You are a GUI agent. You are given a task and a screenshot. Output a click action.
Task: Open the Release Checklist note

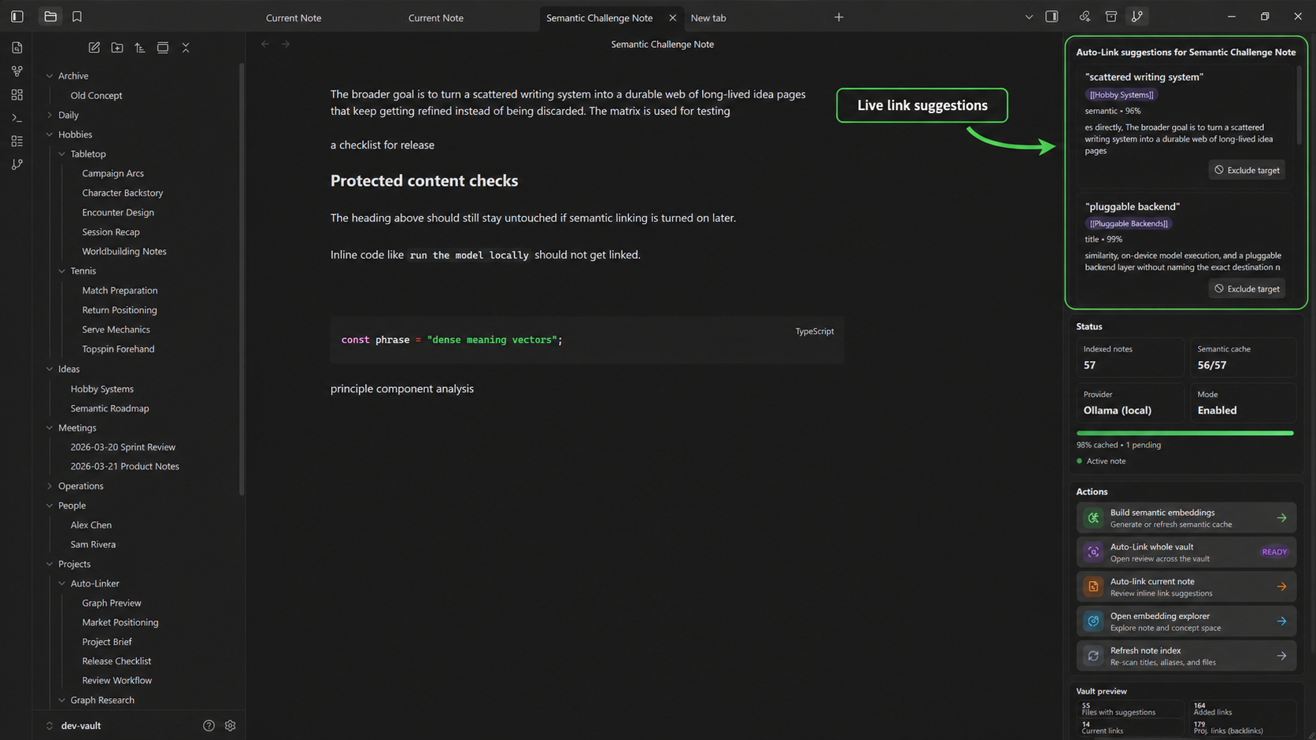point(116,661)
